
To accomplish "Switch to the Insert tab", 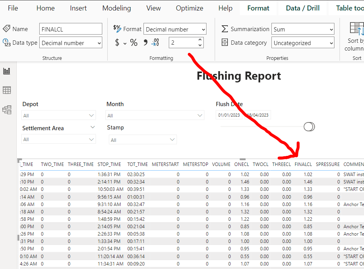I will pyautogui.click(x=78, y=8).
